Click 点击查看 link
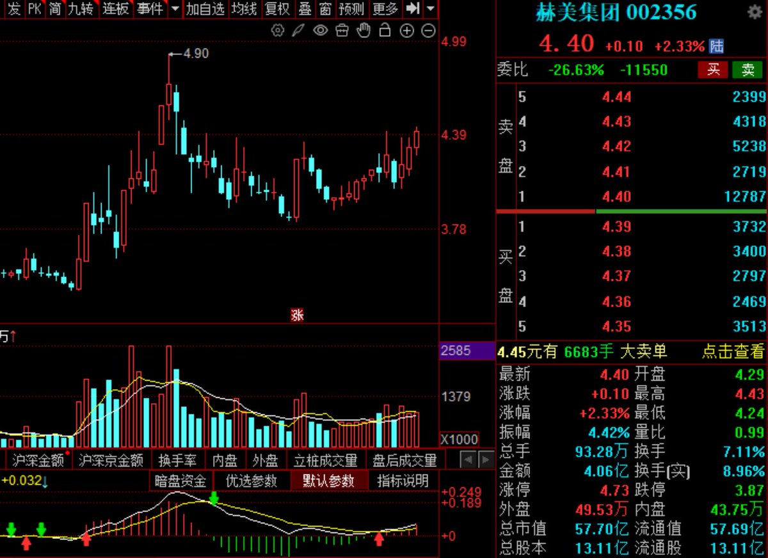Image resolution: width=768 pixels, height=558 pixels. click(733, 351)
